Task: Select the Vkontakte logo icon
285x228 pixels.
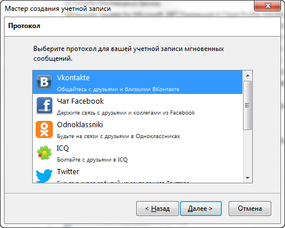Action: click(x=44, y=82)
